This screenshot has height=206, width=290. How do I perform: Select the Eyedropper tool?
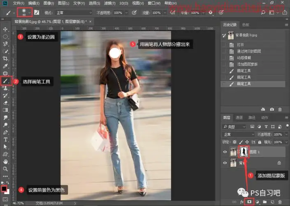point(5,66)
